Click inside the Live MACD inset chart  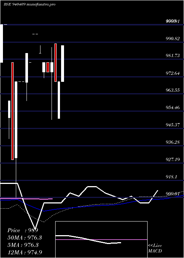(x=101, y=240)
